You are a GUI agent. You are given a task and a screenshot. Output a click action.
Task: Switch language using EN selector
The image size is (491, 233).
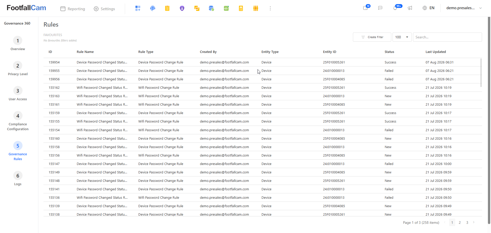[432, 8]
